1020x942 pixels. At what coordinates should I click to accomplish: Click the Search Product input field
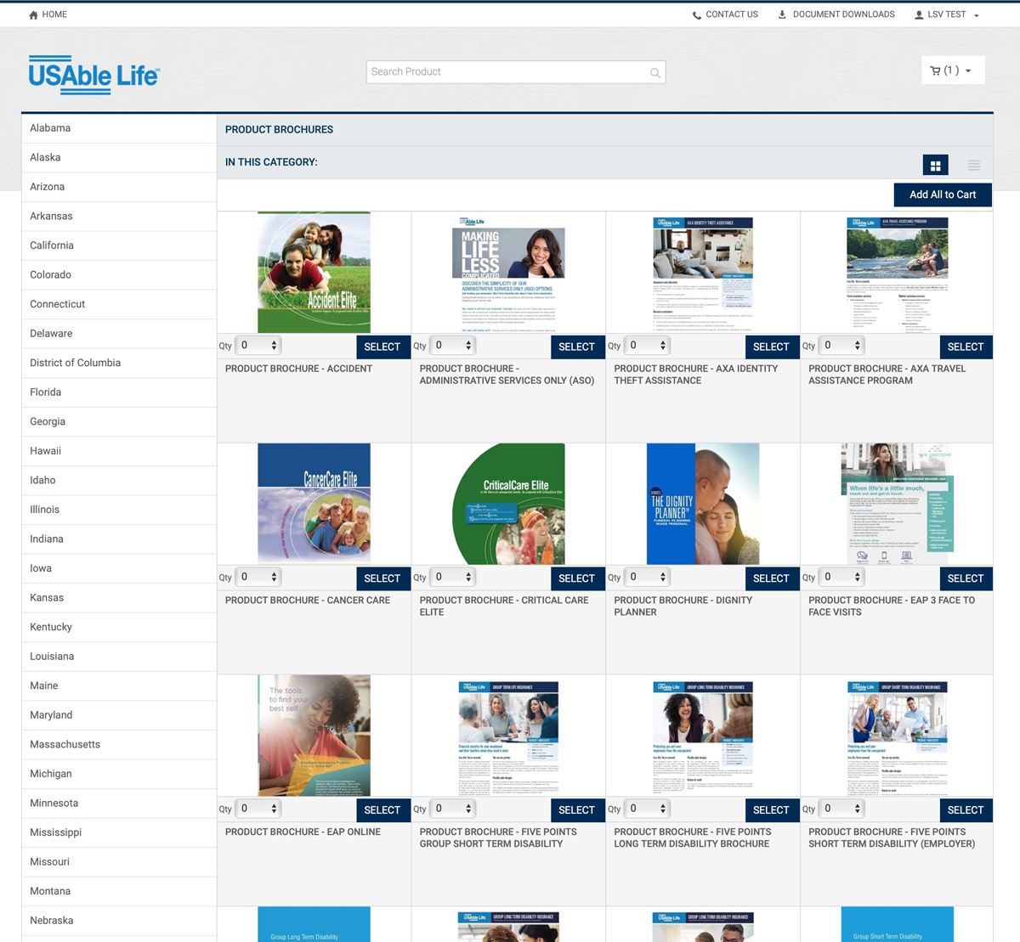507,72
